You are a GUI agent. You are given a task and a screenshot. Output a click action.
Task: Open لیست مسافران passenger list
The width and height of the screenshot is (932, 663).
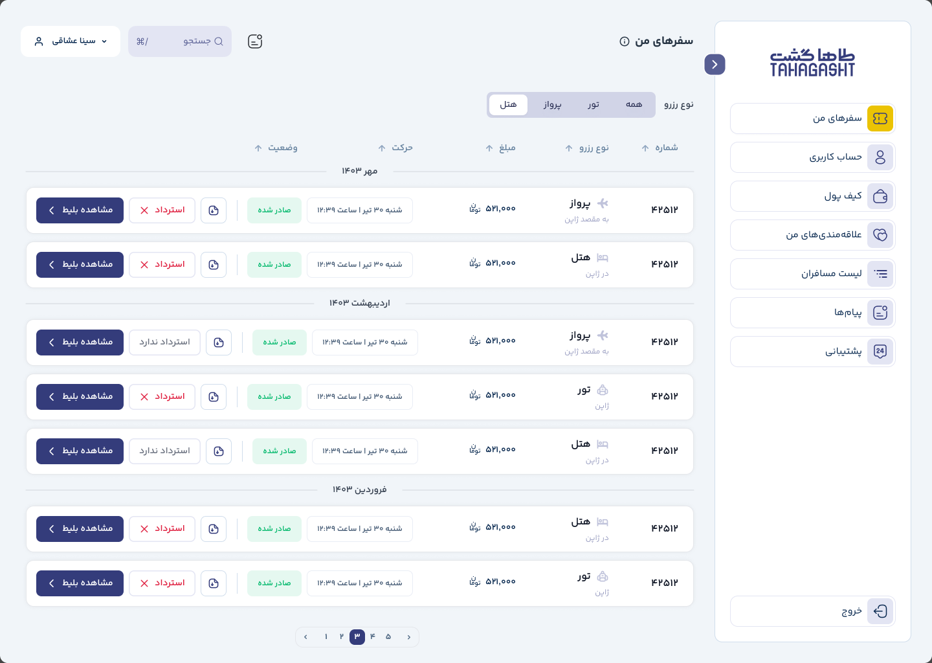(813, 274)
